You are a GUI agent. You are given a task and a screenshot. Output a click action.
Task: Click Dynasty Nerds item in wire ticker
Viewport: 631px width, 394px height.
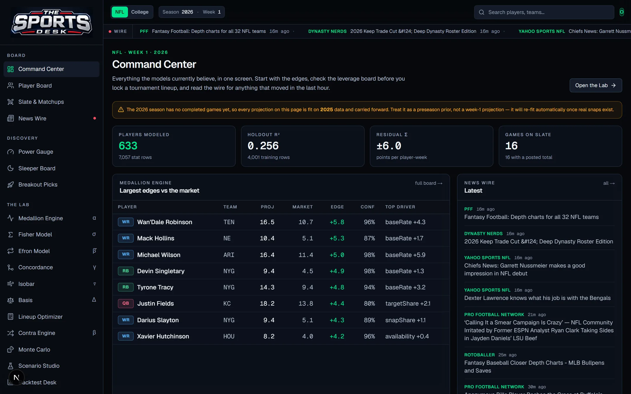click(x=404, y=31)
